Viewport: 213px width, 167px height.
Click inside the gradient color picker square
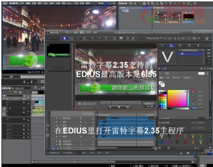pos(177,98)
